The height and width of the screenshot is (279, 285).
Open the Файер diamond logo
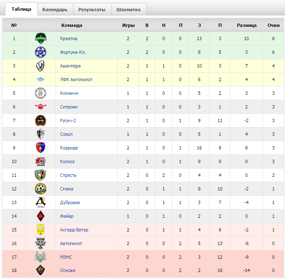pyautogui.click(x=41, y=216)
